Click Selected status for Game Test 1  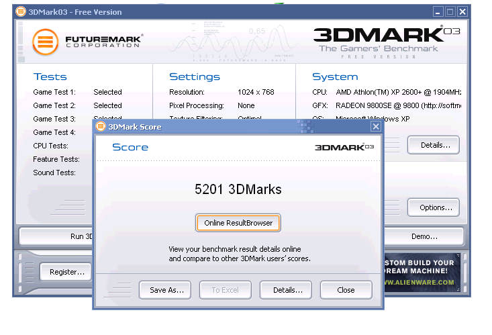click(x=107, y=92)
